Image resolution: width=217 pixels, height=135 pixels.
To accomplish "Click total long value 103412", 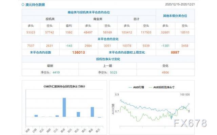I will click(x=127, y=32).
